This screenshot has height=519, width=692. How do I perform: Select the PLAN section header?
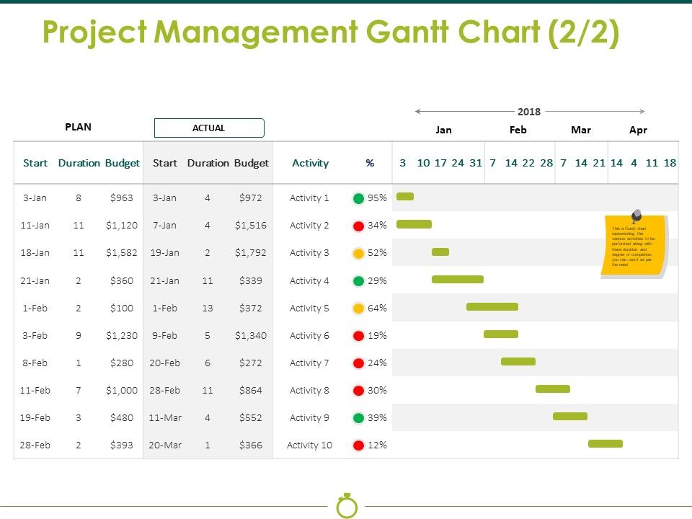[78, 127]
